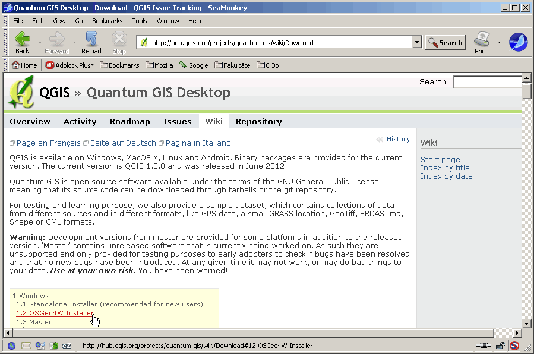The height and width of the screenshot is (354, 534).
Task: Jump to the 1.2 OSGeo4W Installer section
Action: pyautogui.click(x=55, y=313)
